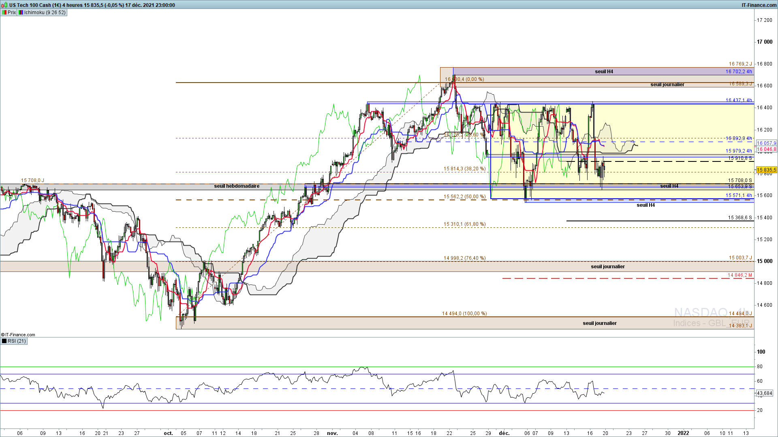Click the black RSI (21) color icon
This screenshot has width=778, height=437.
[x=4, y=341]
